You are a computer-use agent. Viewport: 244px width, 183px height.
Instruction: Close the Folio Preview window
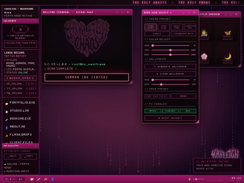pyautogui.click(x=236, y=14)
